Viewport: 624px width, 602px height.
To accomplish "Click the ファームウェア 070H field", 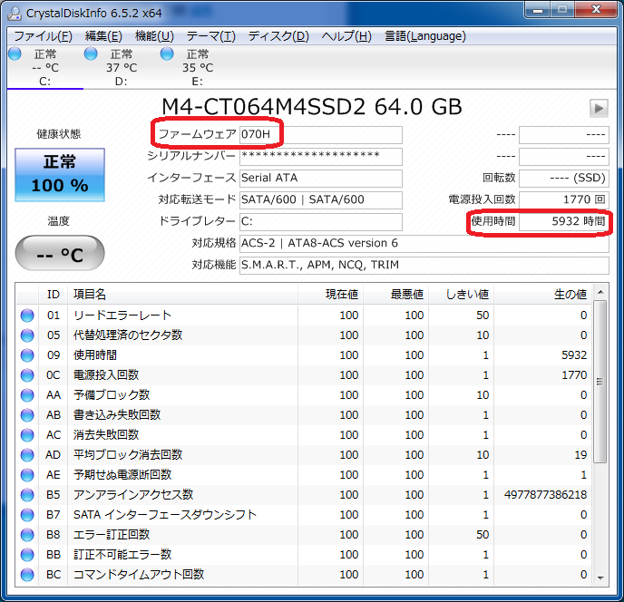I will pyautogui.click(x=320, y=134).
